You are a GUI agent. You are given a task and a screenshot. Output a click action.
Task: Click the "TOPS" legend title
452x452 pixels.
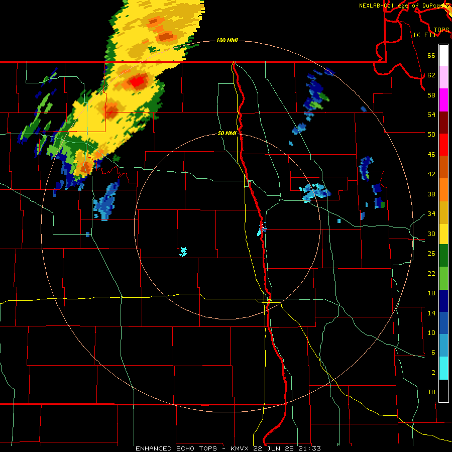[441, 30]
